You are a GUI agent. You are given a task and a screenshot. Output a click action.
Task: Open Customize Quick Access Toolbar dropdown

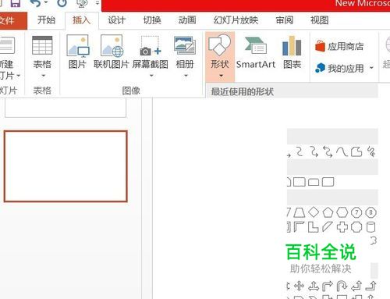pyautogui.click(x=97, y=3)
